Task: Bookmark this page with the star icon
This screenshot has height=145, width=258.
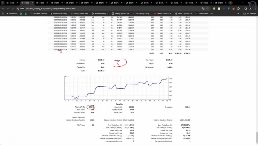Action: (207, 9)
